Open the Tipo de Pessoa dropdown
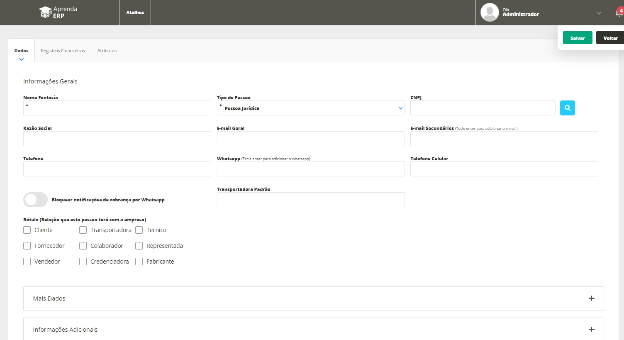The width and height of the screenshot is (624, 340). 311,108
